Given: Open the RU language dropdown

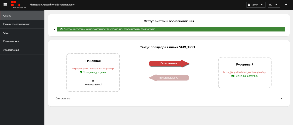Looking at the screenshot, I should click(x=274, y=5).
